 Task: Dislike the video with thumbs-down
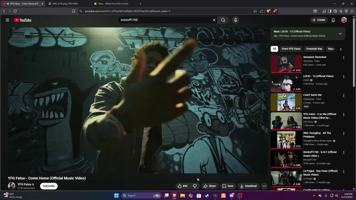195,186
